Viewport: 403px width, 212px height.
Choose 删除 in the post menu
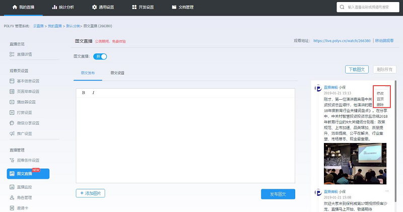point(380,105)
